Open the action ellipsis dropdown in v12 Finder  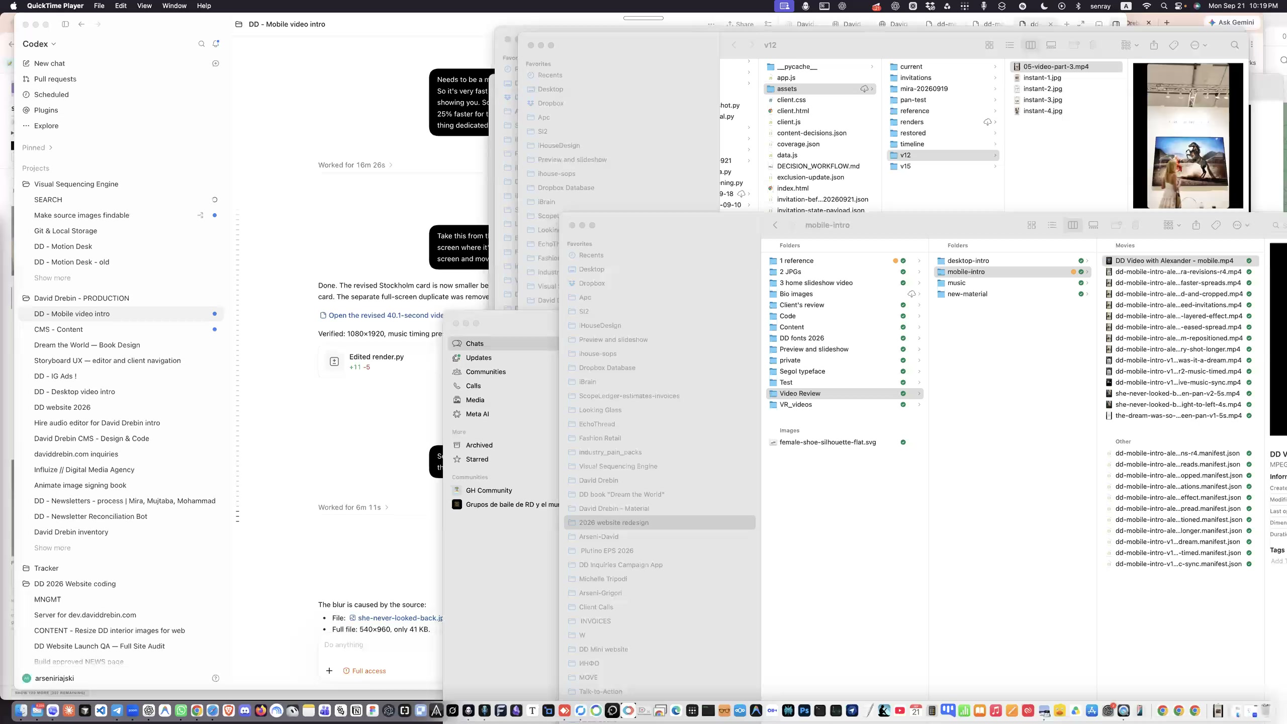pos(1199,45)
